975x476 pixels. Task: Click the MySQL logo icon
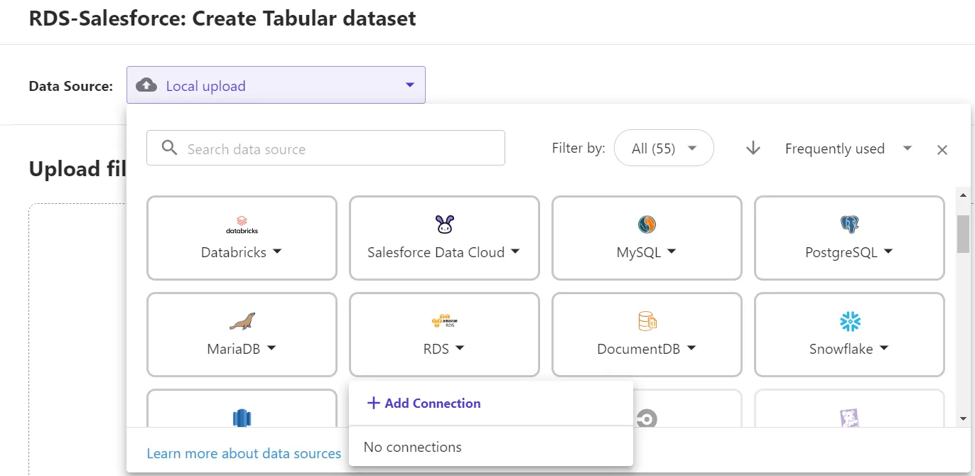click(647, 225)
